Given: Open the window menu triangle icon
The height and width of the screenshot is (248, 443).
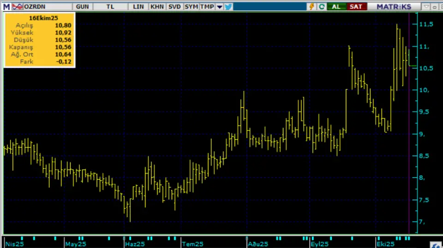Looking at the screenshot, I should tap(426, 6).
